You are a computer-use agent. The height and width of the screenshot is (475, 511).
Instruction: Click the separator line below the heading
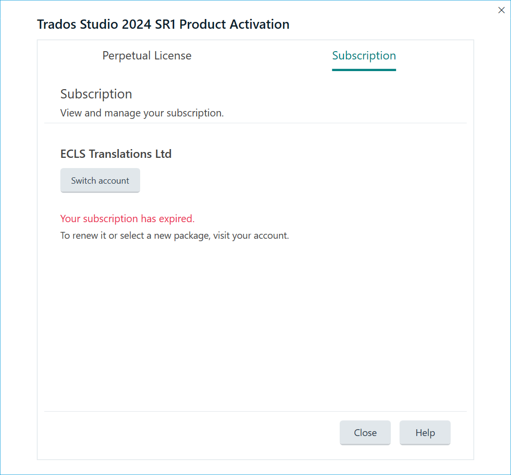tap(255, 124)
